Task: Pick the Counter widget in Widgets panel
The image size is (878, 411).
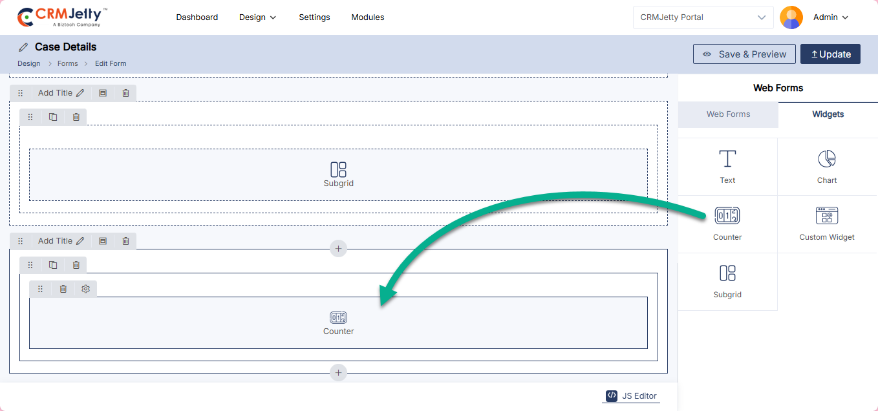Action: tap(727, 224)
